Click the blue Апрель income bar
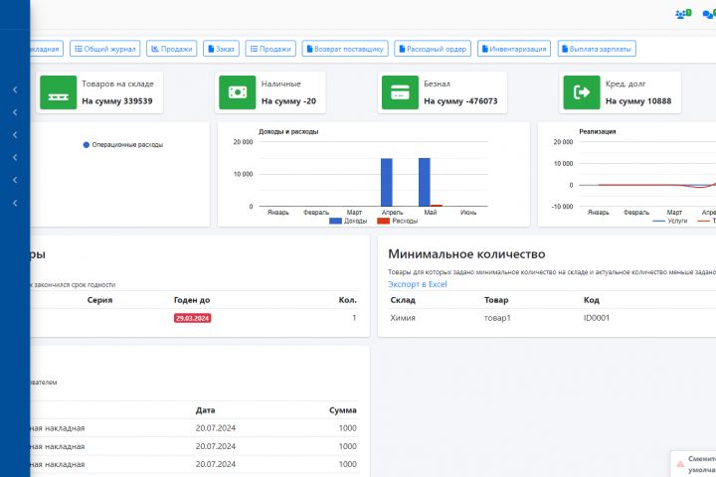Image resolution: width=716 pixels, height=477 pixels. [387, 182]
